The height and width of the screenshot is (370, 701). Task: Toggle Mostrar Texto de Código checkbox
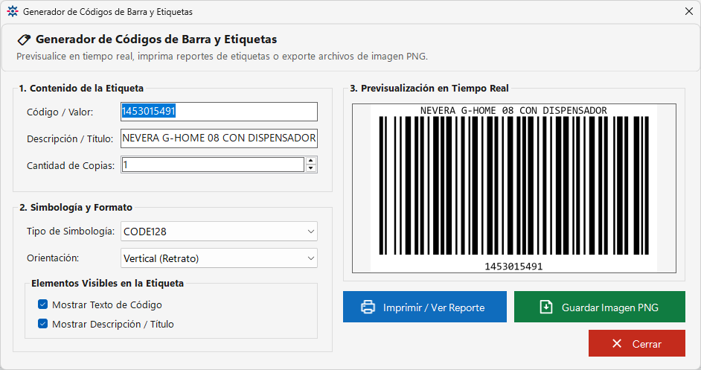point(43,304)
